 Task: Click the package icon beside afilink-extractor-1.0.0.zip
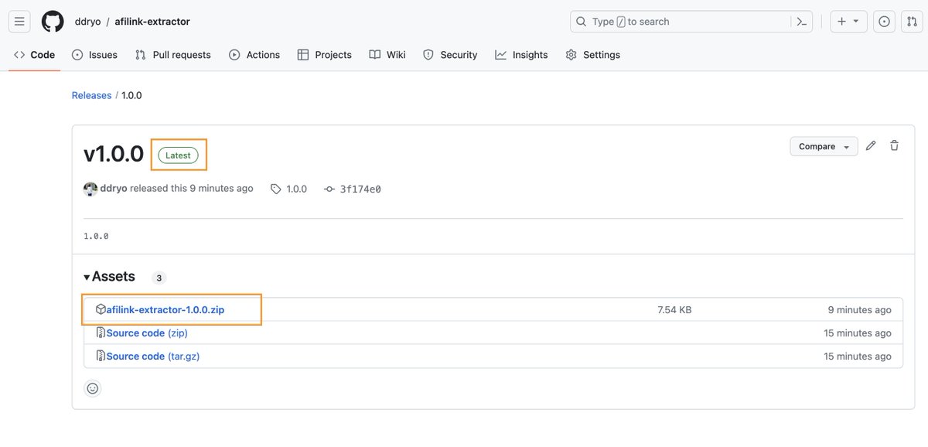[x=101, y=309]
